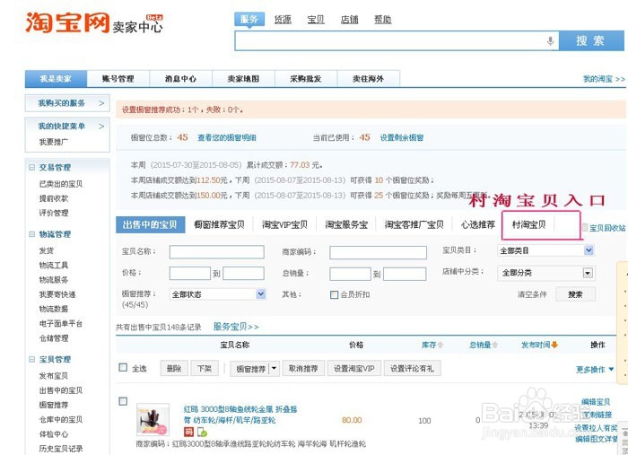Open the fishing reel product title link

pyautogui.click(x=240, y=415)
